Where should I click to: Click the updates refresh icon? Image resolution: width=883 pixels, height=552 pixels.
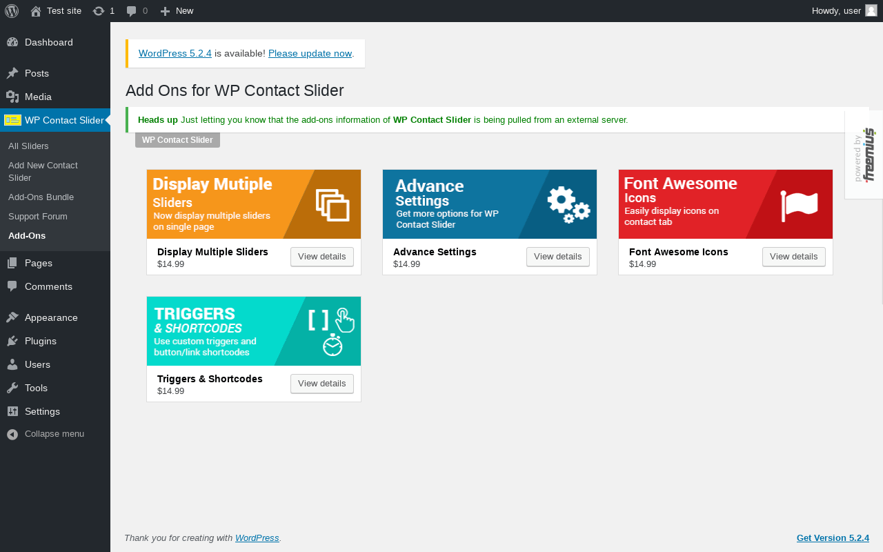(99, 11)
